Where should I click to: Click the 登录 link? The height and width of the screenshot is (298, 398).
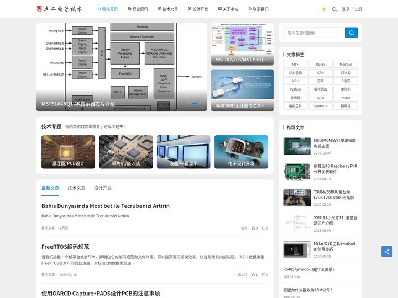pos(345,9)
